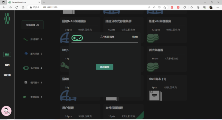
Task: Open the 排行榜 leaderboard tab
Action: [x=7, y=75]
